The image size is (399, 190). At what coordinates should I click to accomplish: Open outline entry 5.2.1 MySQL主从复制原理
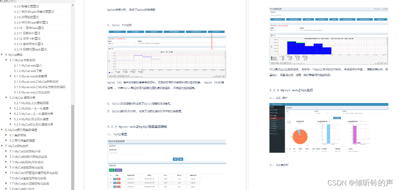tap(31, 103)
